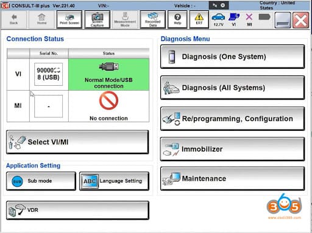Viewport: 312px width, 233px height.
Task: Click the VI connection status icon
Action: pyautogui.click(x=234, y=19)
